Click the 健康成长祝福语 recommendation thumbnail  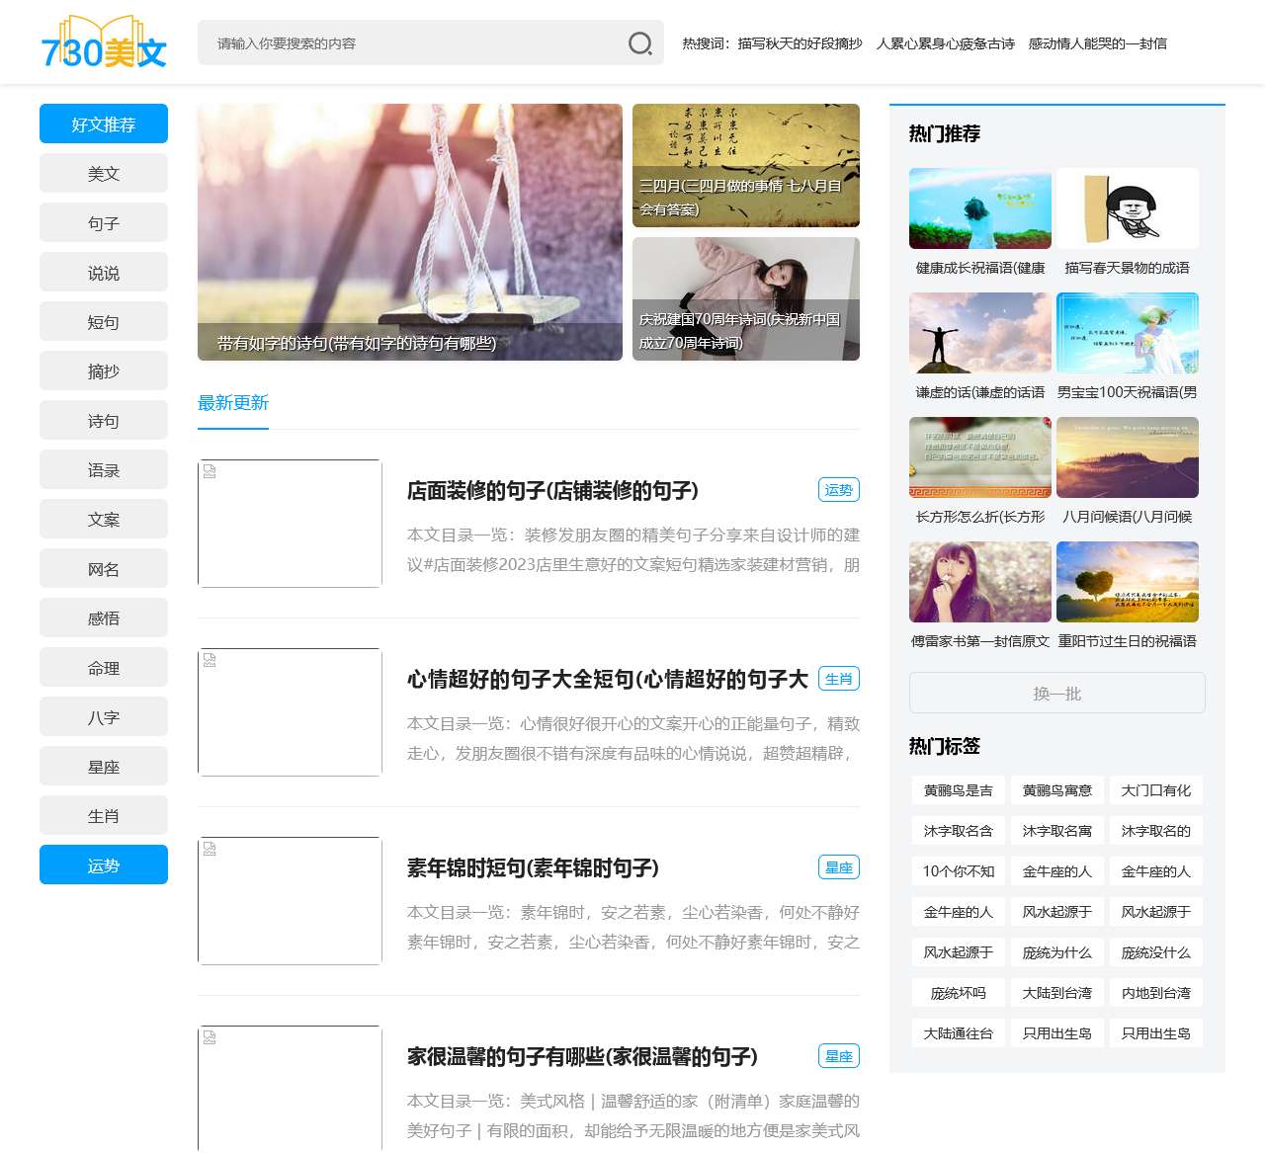tap(979, 208)
